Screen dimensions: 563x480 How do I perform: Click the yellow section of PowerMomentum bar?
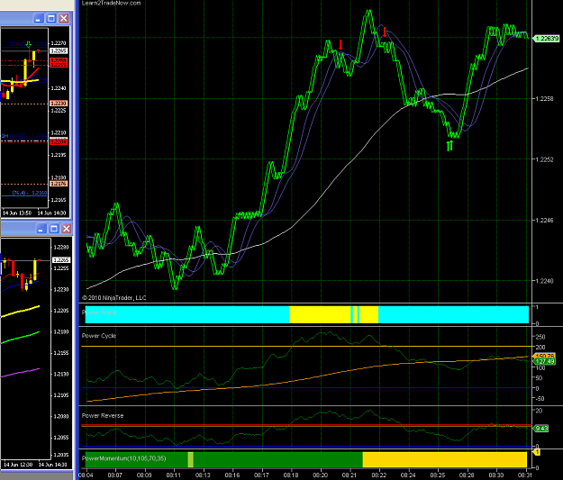click(x=444, y=460)
